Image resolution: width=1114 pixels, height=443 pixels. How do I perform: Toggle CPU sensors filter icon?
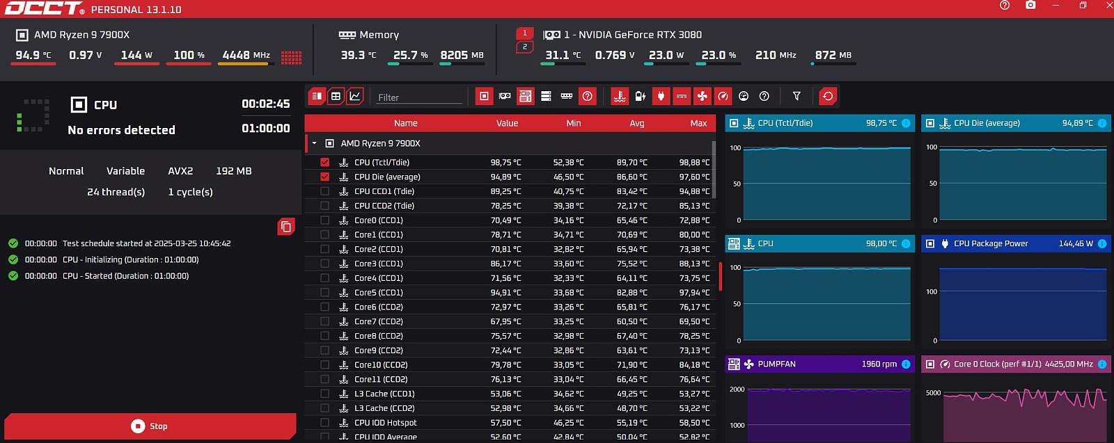(x=484, y=96)
